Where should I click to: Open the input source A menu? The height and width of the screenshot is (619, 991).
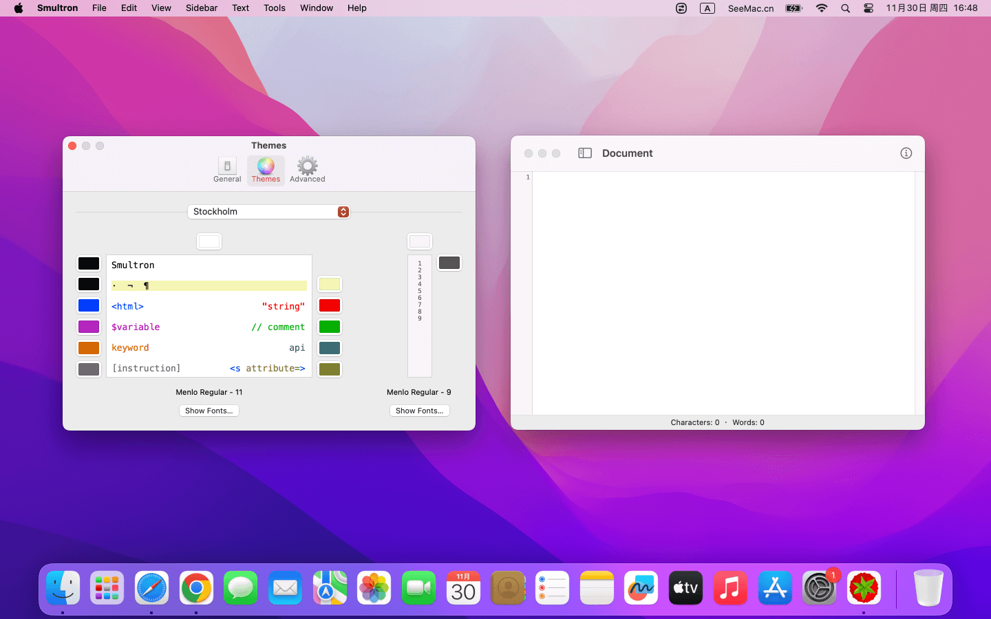707,8
